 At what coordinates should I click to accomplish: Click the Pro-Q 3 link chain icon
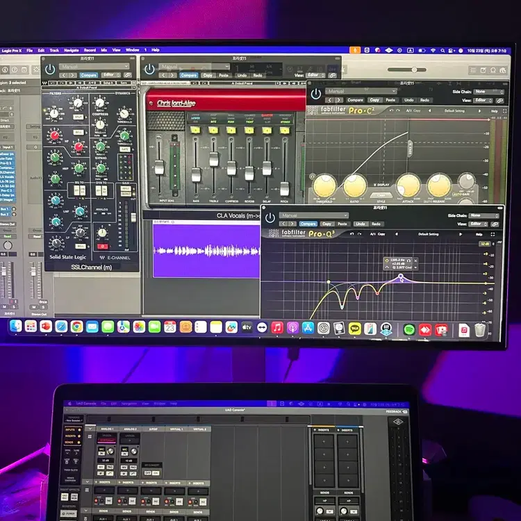pos(495,224)
